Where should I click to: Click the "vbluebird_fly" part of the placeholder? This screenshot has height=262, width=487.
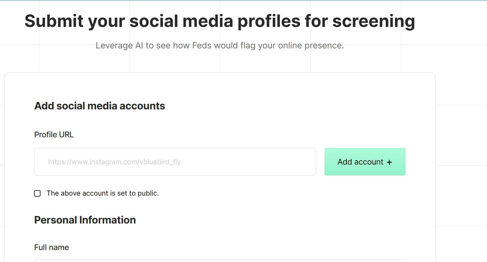point(160,162)
